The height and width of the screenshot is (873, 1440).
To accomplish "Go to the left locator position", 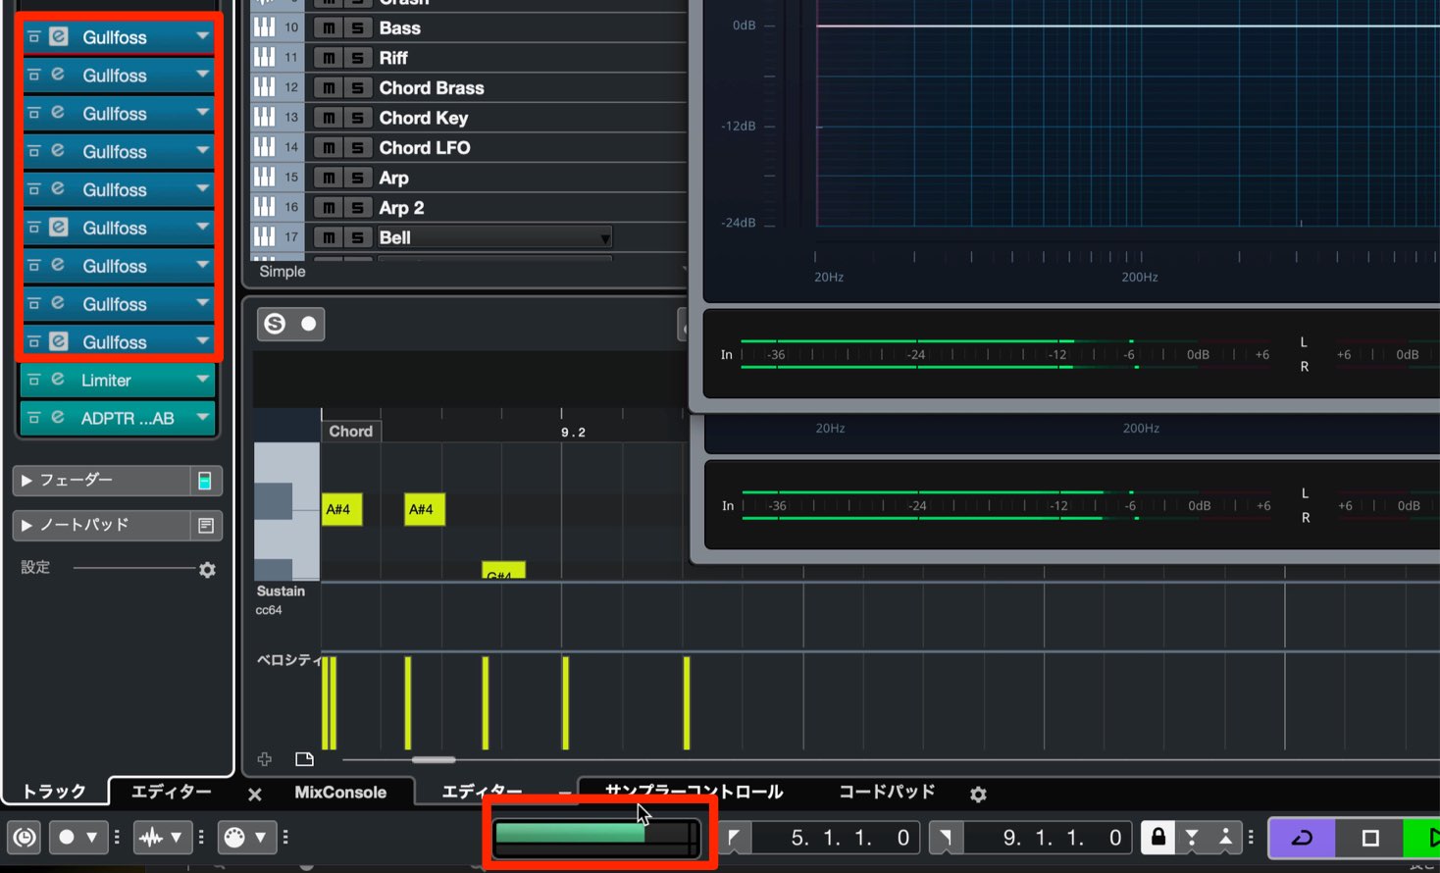I will point(734,837).
